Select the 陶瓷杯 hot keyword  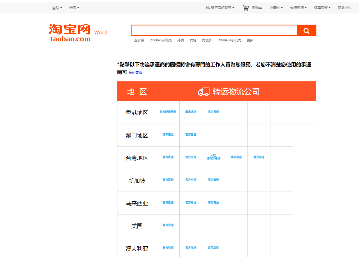(207, 40)
